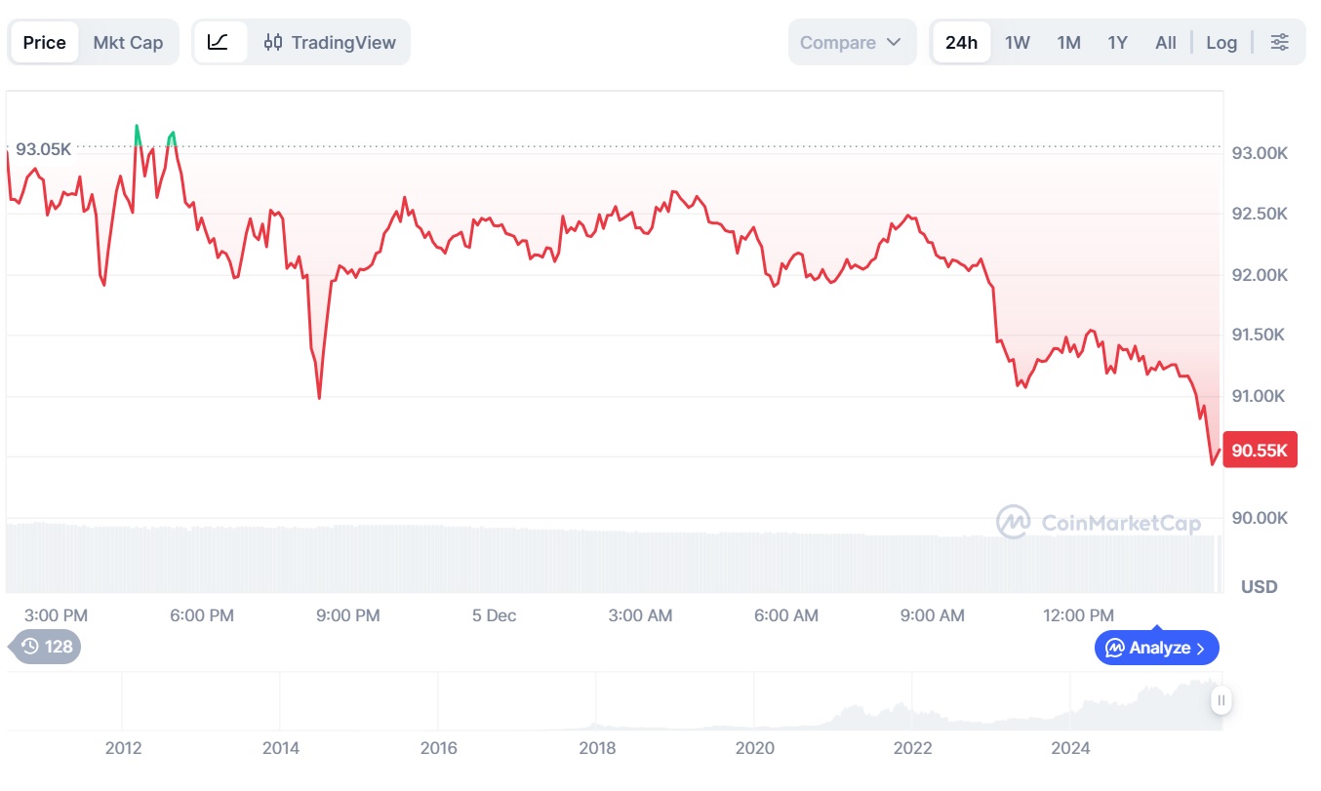
Task: Toggle Log scale on the chart
Action: [x=1221, y=42]
